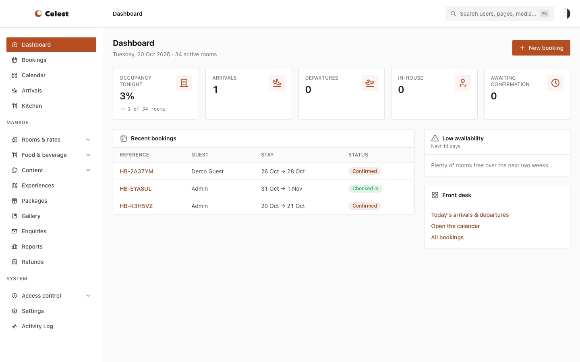Follow the Open the calendar link
The image size is (580, 362).
pyautogui.click(x=456, y=226)
